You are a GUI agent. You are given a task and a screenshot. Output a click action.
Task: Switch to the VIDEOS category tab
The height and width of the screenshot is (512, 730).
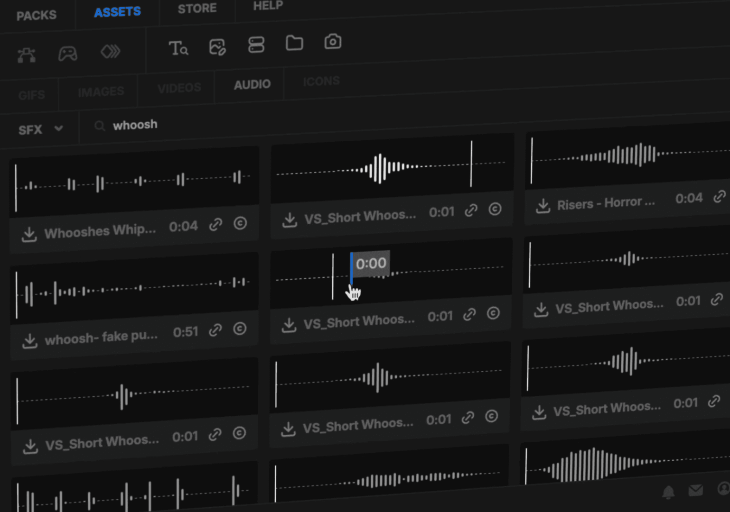179,88
